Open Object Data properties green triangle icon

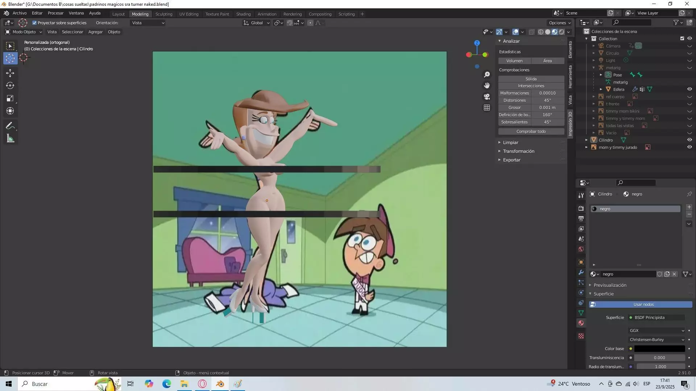[581, 313]
